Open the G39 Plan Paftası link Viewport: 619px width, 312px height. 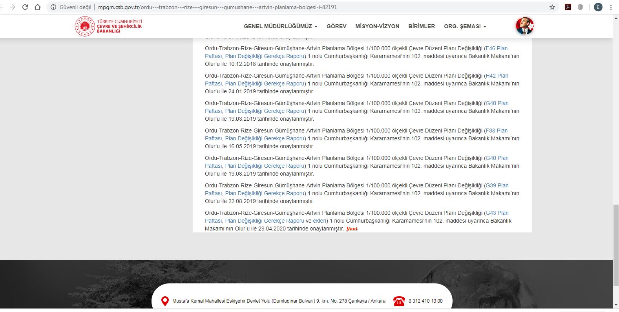[497, 185]
